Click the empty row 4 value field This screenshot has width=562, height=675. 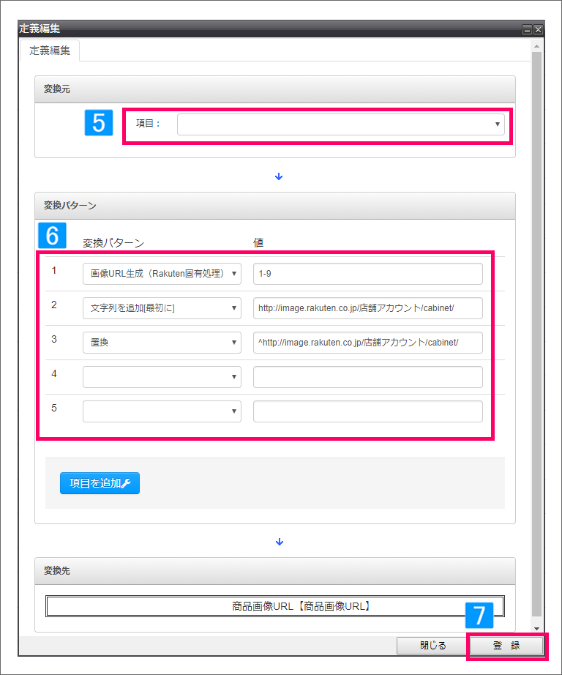pyautogui.click(x=368, y=377)
